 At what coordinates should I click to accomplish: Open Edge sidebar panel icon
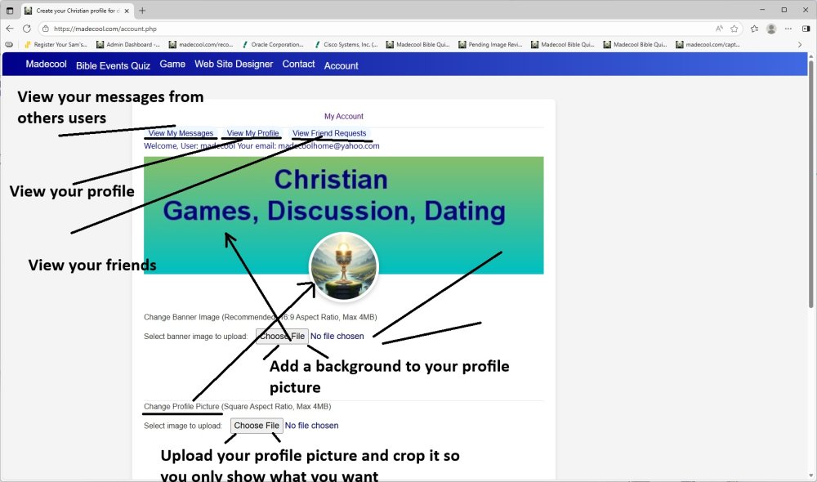[x=806, y=28]
